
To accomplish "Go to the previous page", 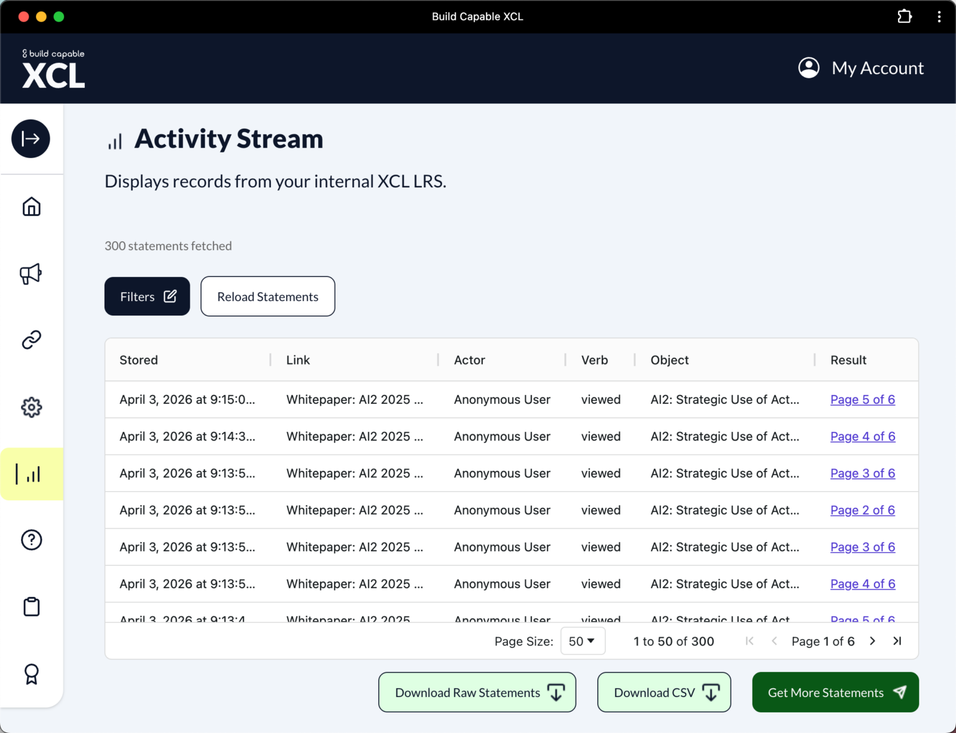I will click(774, 641).
